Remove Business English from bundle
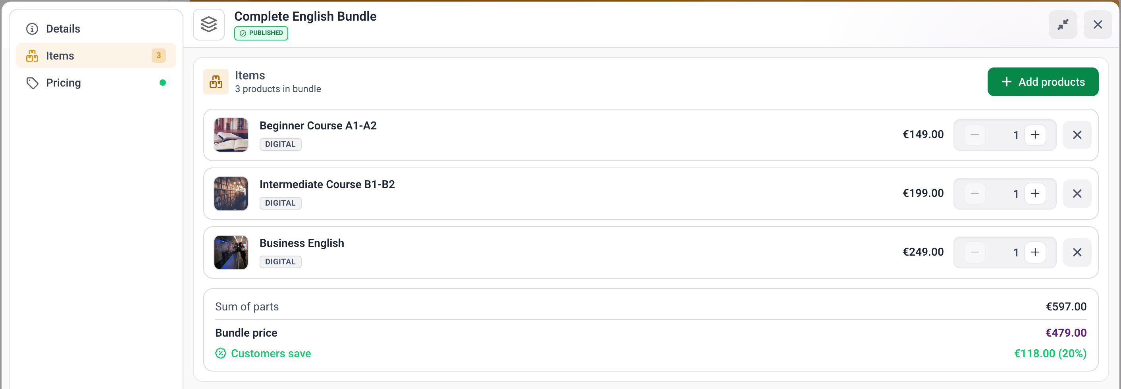Image resolution: width=1121 pixels, height=389 pixels. [1077, 252]
